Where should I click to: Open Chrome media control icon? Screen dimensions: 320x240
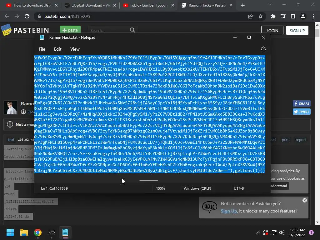283,16
